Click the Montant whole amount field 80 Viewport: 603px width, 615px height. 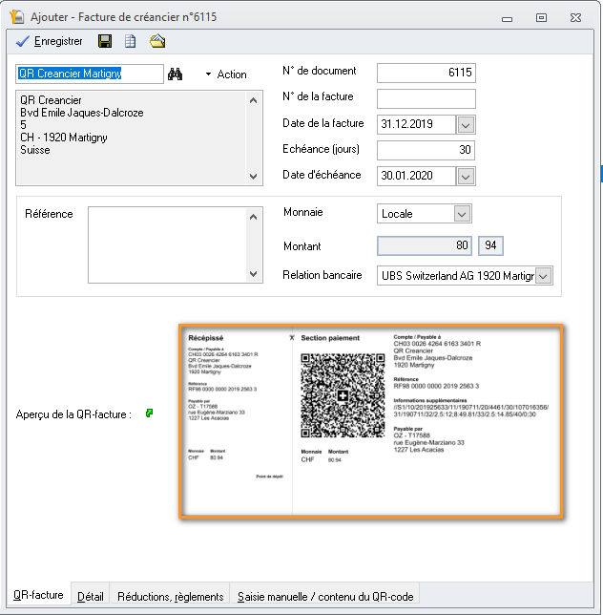click(425, 246)
